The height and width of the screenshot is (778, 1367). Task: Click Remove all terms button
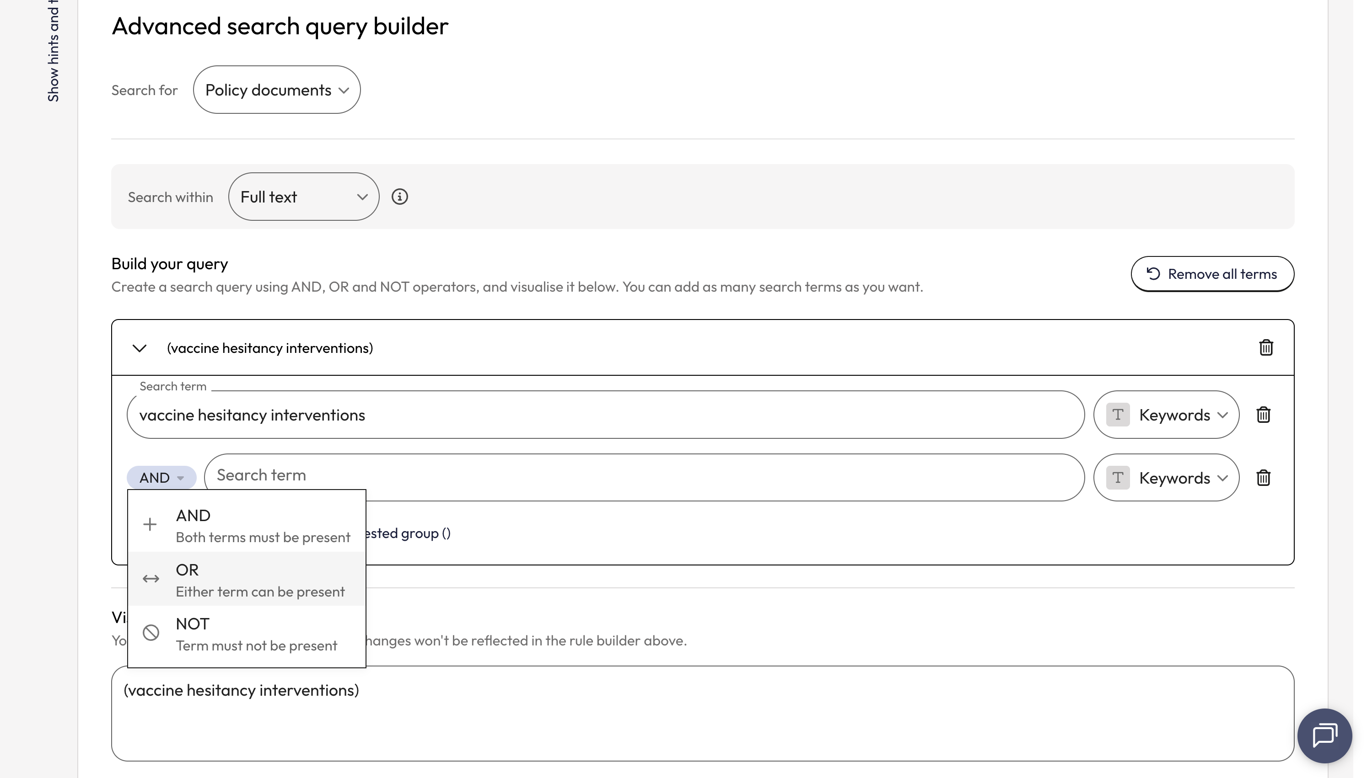coord(1212,274)
